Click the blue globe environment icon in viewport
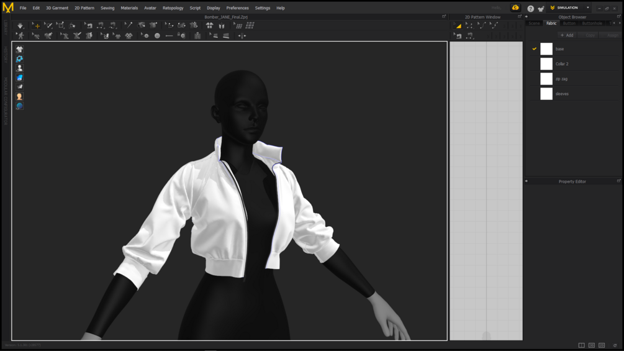Viewport: 624px width, 351px height. click(19, 106)
